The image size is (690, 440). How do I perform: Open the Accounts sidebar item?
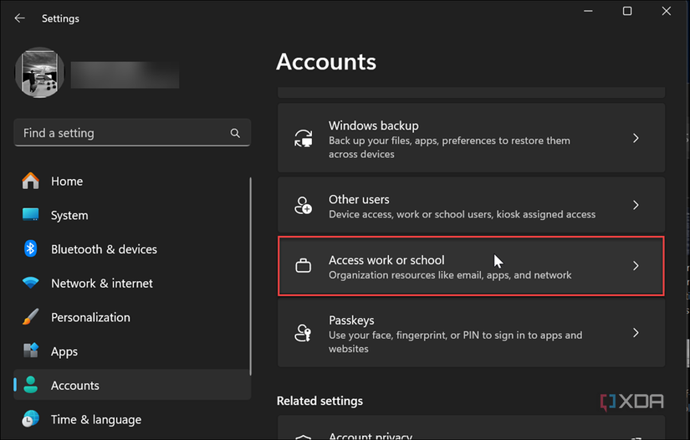pyautogui.click(x=75, y=386)
